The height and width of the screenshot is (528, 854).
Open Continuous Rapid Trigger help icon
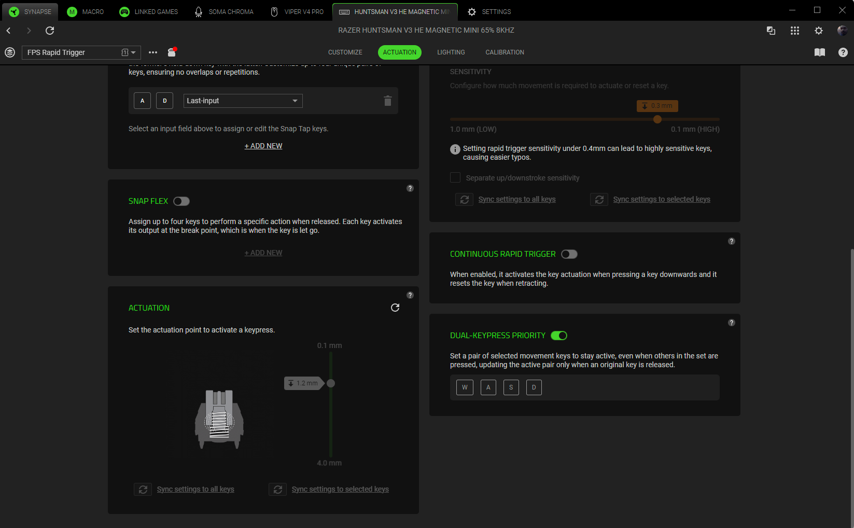pos(732,241)
